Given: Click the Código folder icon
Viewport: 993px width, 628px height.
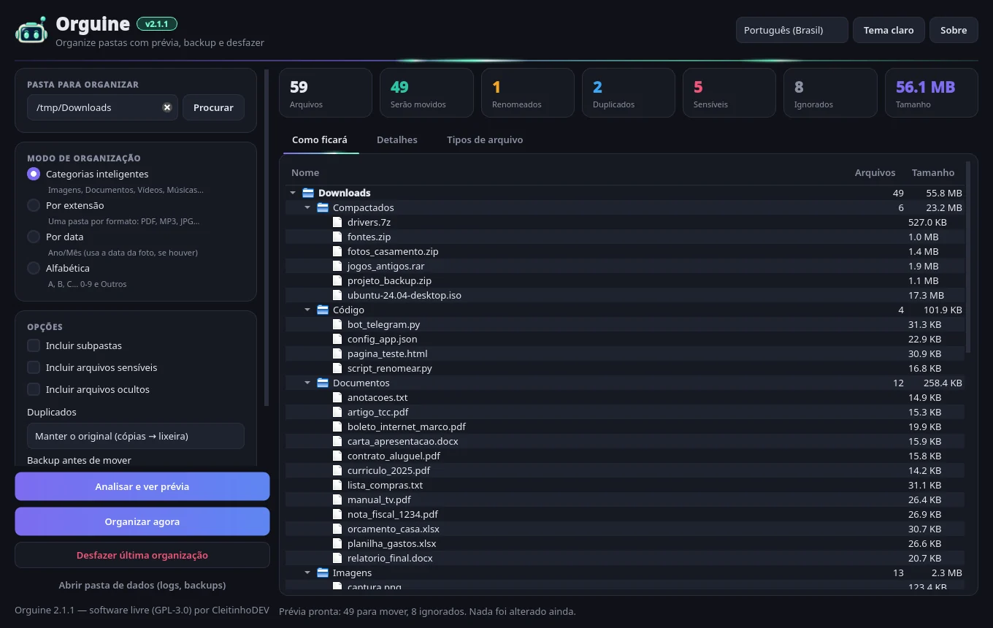Looking at the screenshot, I should [x=323, y=310].
